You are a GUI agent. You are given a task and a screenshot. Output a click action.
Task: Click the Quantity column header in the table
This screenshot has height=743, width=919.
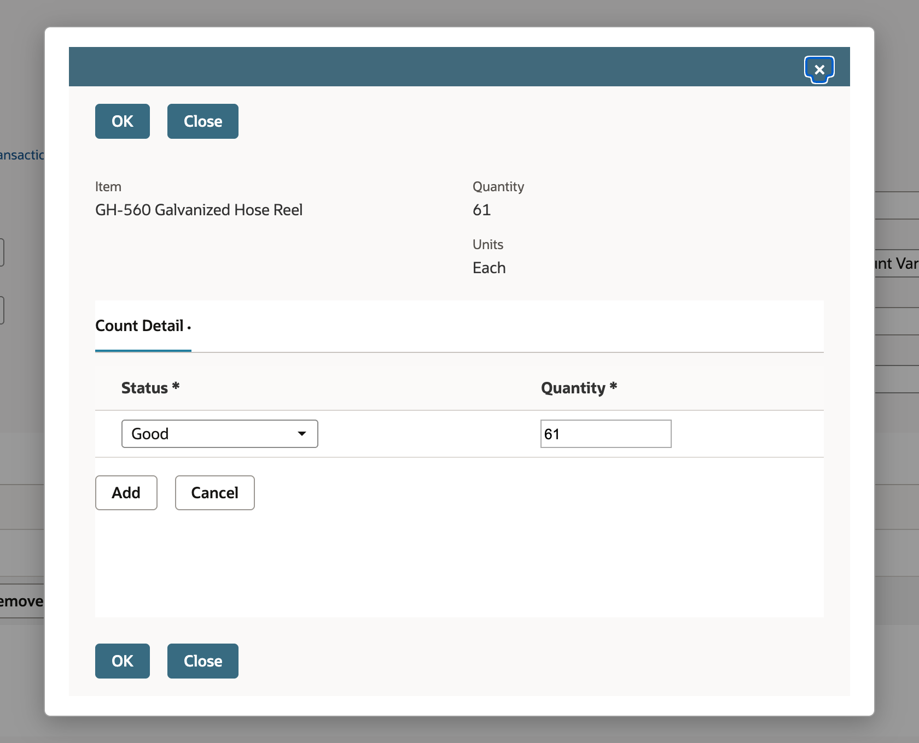pyautogui.click(x=579, y=388)
